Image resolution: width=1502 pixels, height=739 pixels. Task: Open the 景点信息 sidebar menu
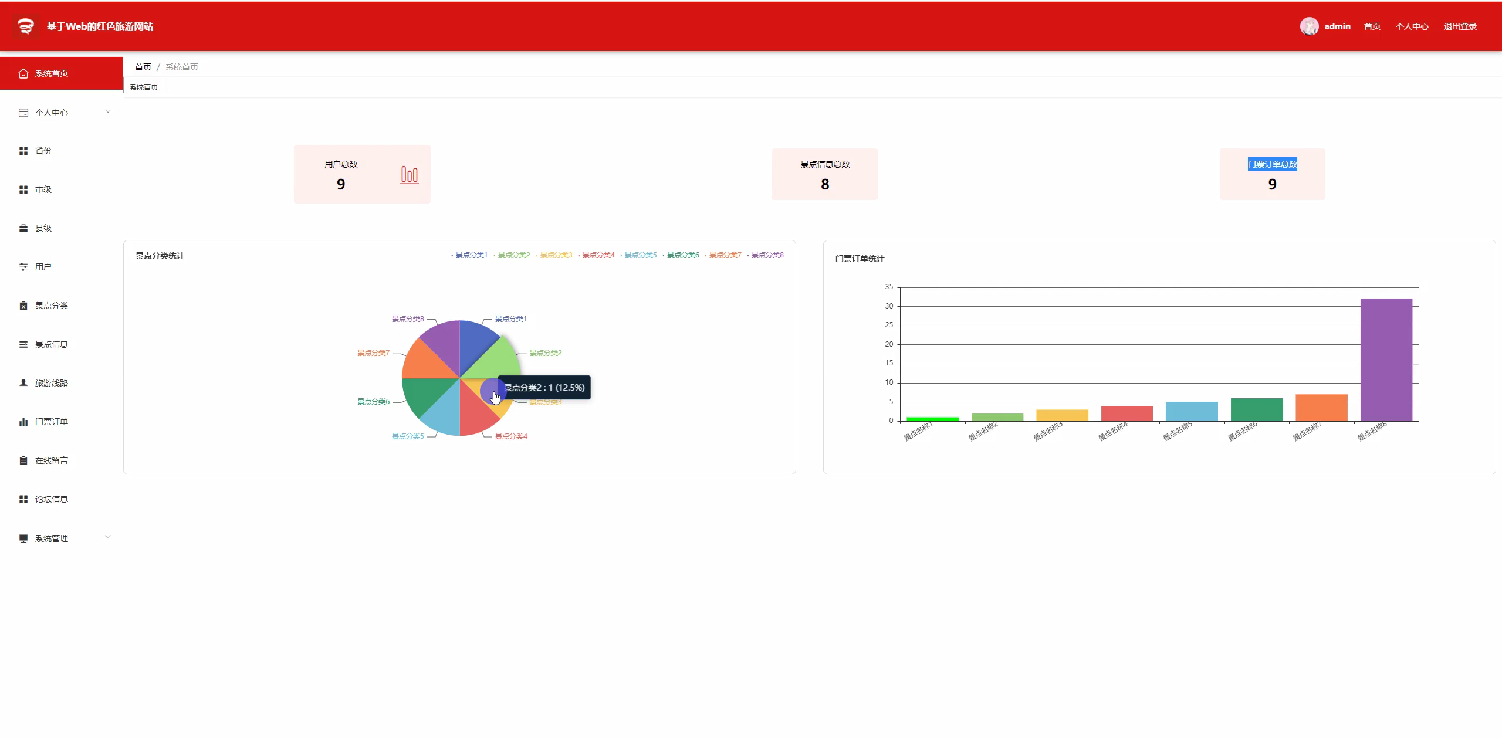52,344
